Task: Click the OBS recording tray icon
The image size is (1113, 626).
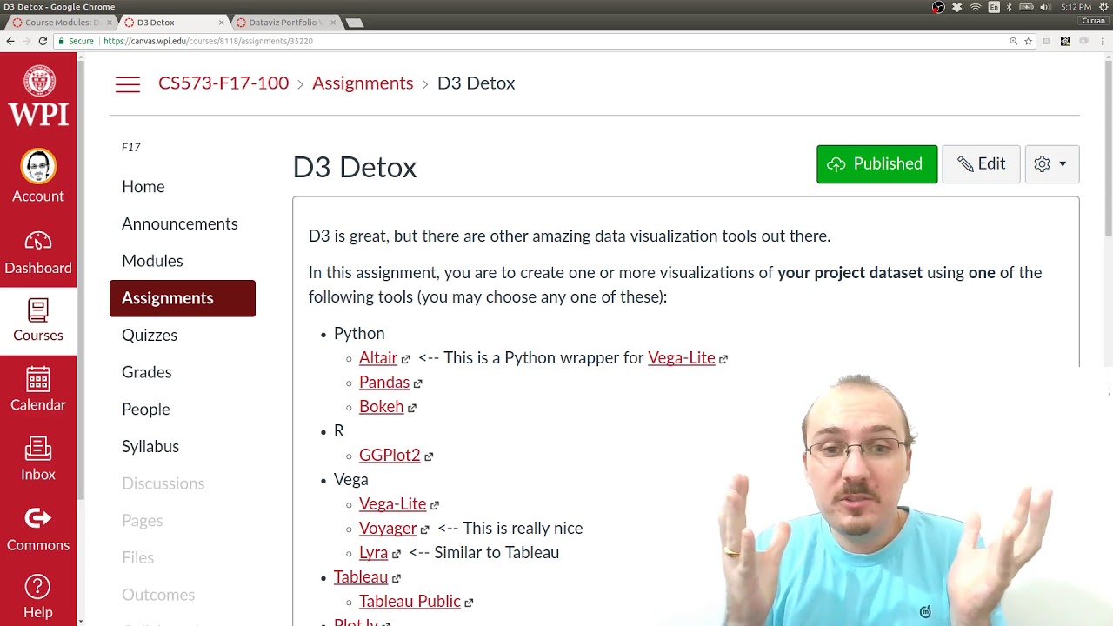Action: coord(938,7)
